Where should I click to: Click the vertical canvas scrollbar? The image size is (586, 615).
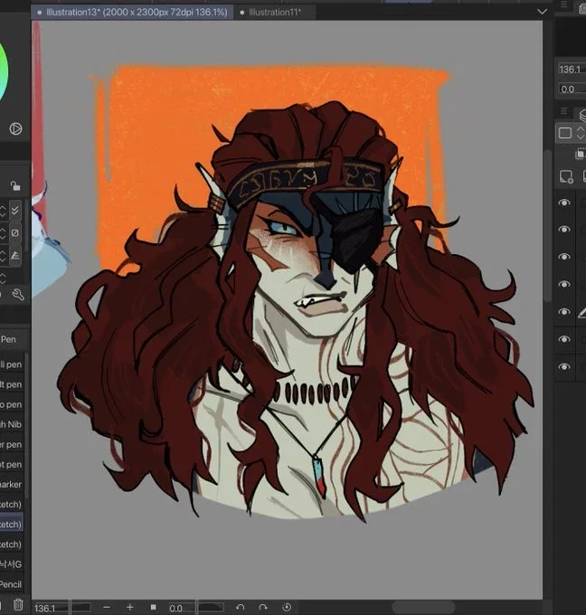click(547, 225)
